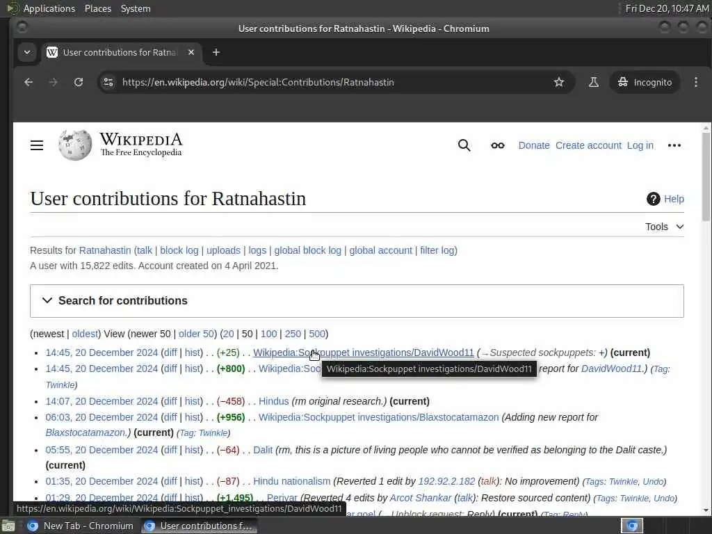View site information icon in address bar
Screen dimensions: 712x534
coord(108,82)
